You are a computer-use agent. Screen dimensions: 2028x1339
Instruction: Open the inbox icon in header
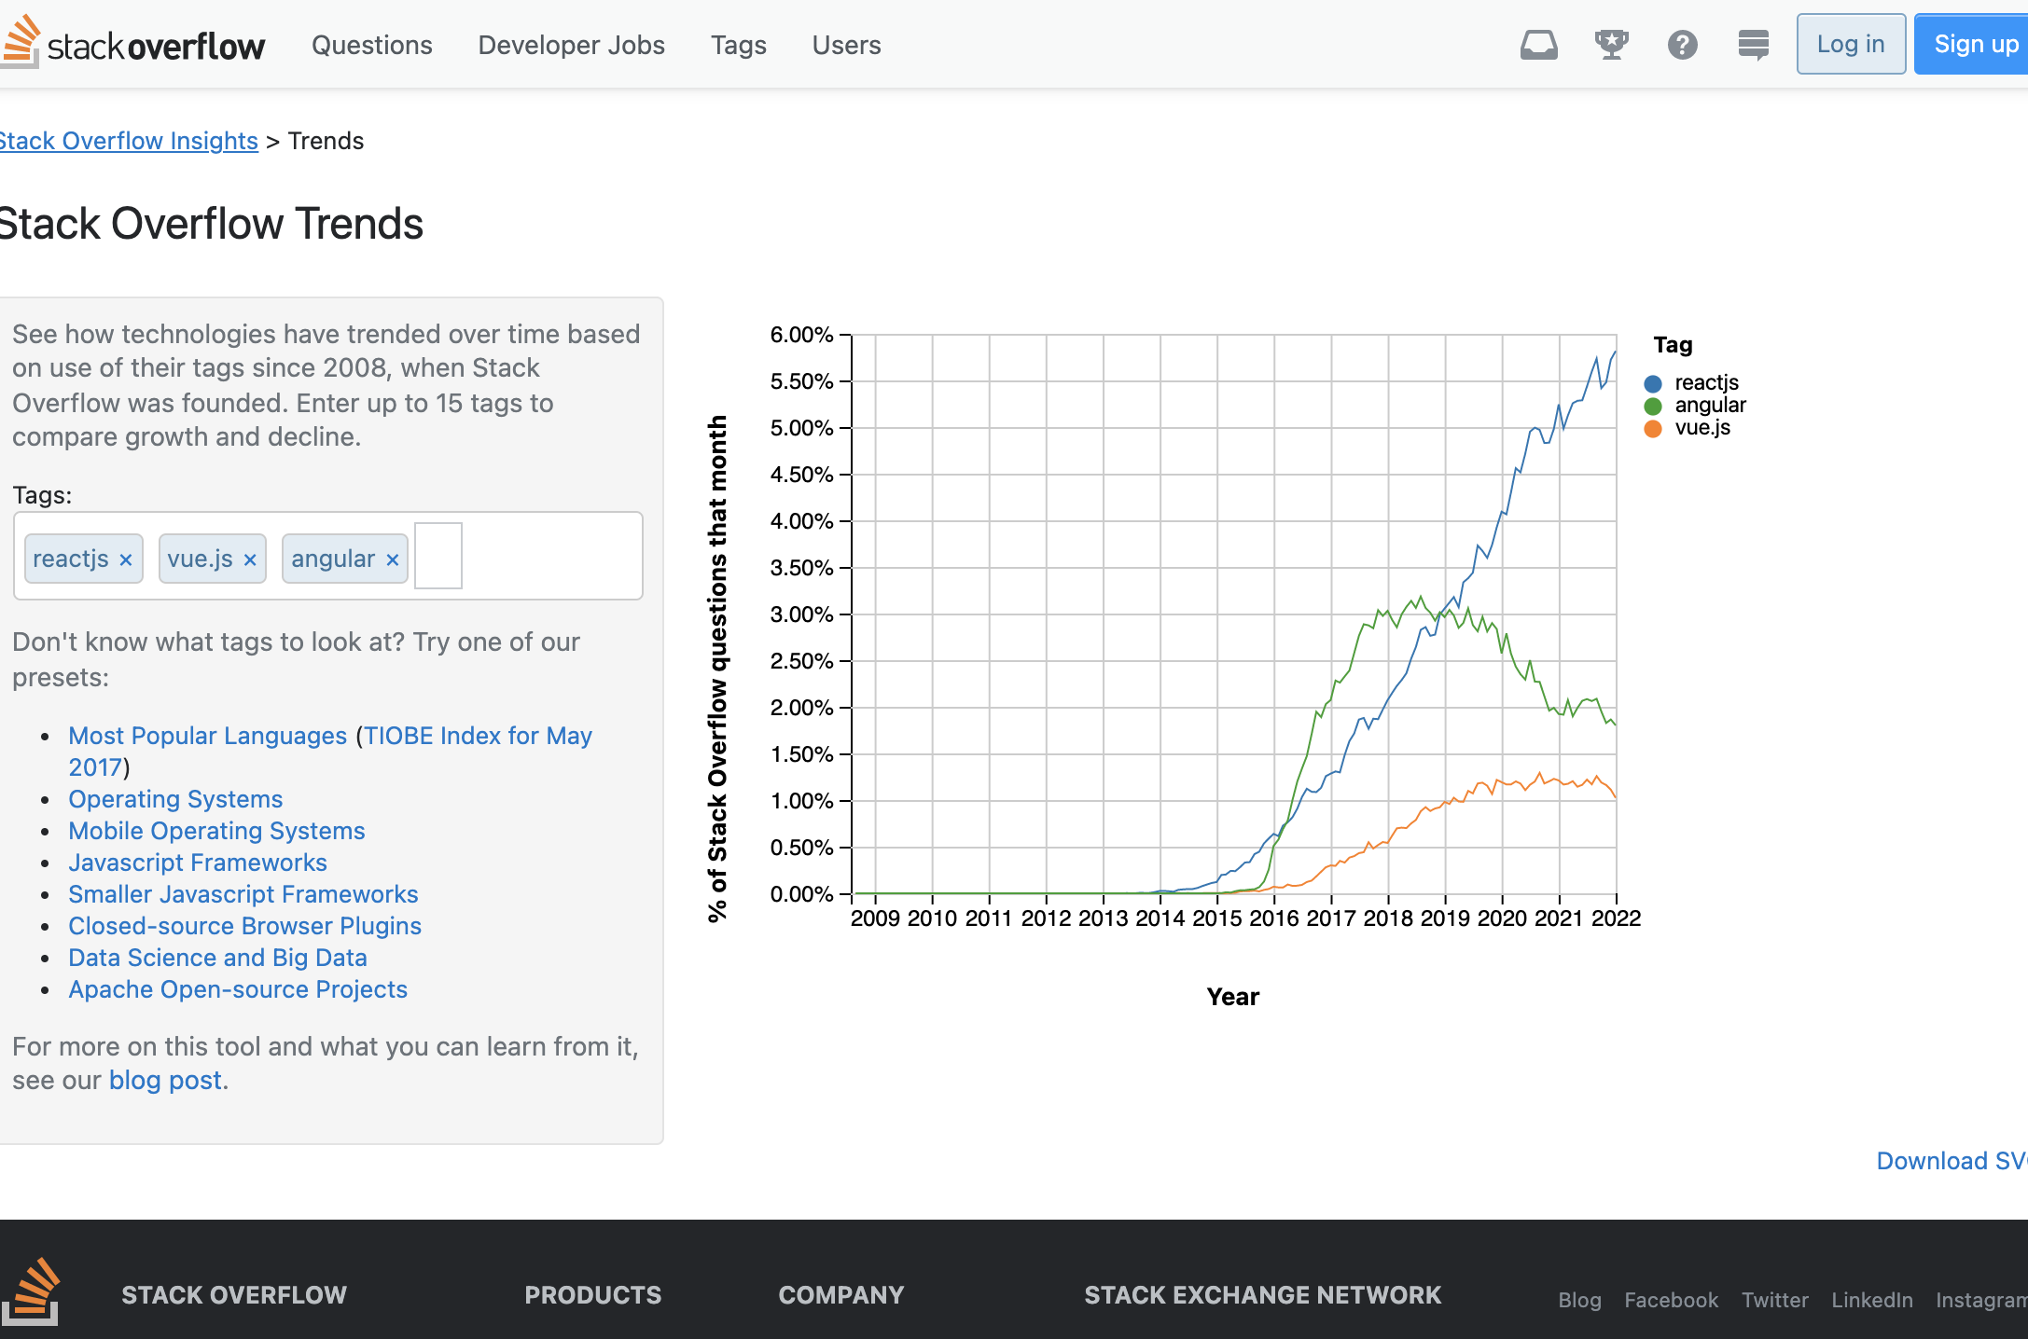[1538, 45]
